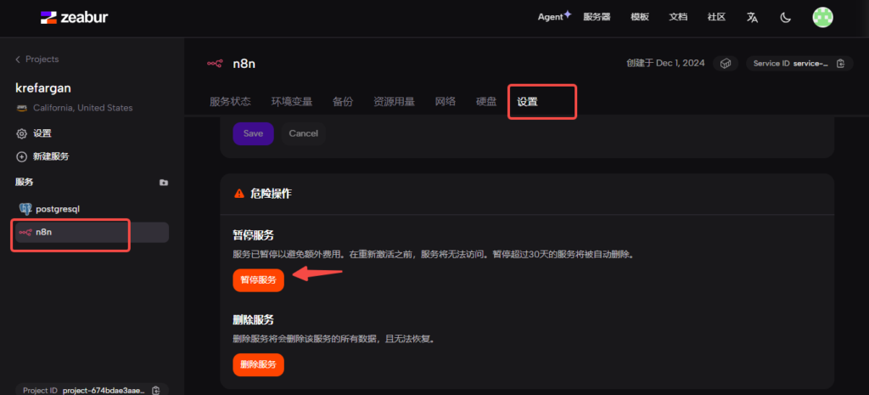Screen dimensions: 869x395
Task: Click the gear icon in the sidebar
Action: (x=21, y=133)
